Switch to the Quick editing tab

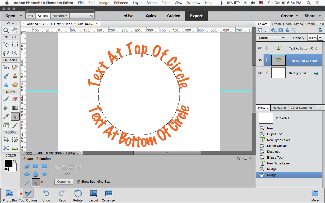(x=151, y=16)
